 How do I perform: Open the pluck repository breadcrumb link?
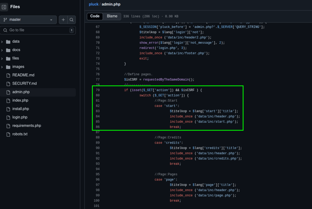coord(93,4)
